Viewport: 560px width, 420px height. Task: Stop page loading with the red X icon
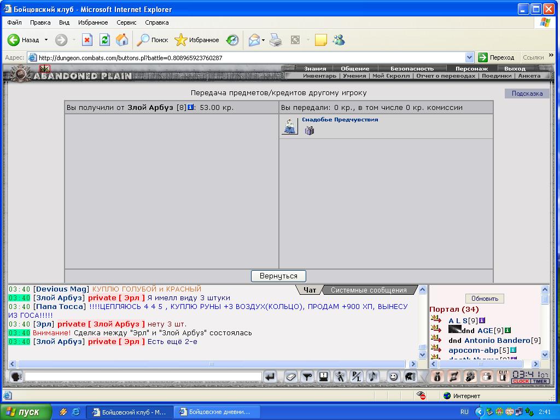point(87,40)
